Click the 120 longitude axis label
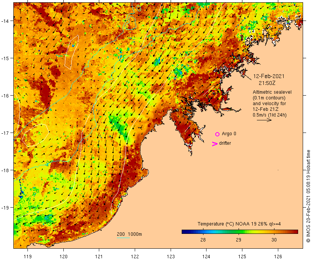313x259 pixels. pyautogui.click(x=63, y=256)
